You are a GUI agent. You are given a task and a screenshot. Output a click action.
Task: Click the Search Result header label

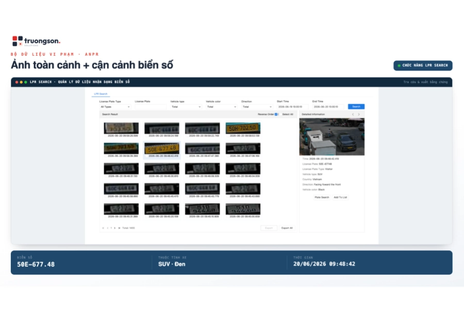coord(110,114)
